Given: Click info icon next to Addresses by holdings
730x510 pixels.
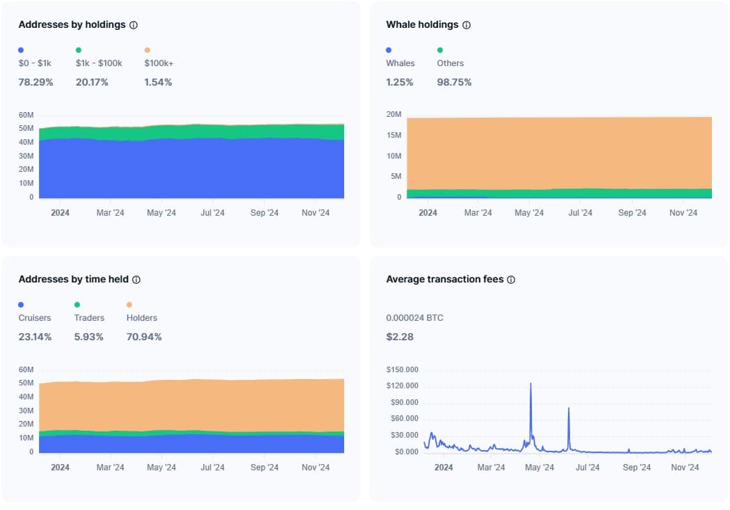Looking at the screenshot, I should pos(133,25).
